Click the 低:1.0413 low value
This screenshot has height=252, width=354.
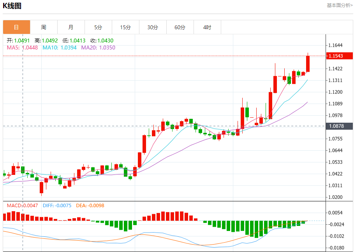[x=74, y=41]
